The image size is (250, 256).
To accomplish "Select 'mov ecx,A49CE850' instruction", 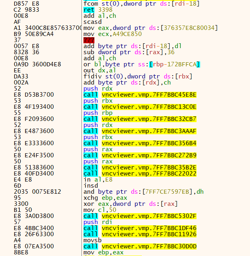I will pyautogui.click(x=113, y=34).
